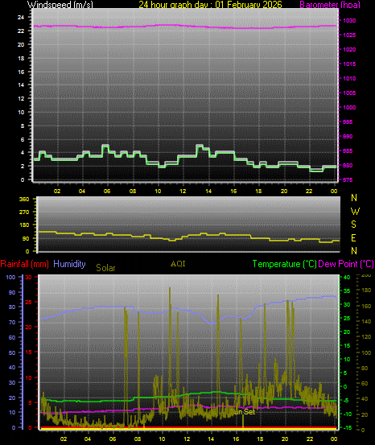Screen dimensions: 375x445
Task: Click the "1005" barometer scale value
Action: 349,93
